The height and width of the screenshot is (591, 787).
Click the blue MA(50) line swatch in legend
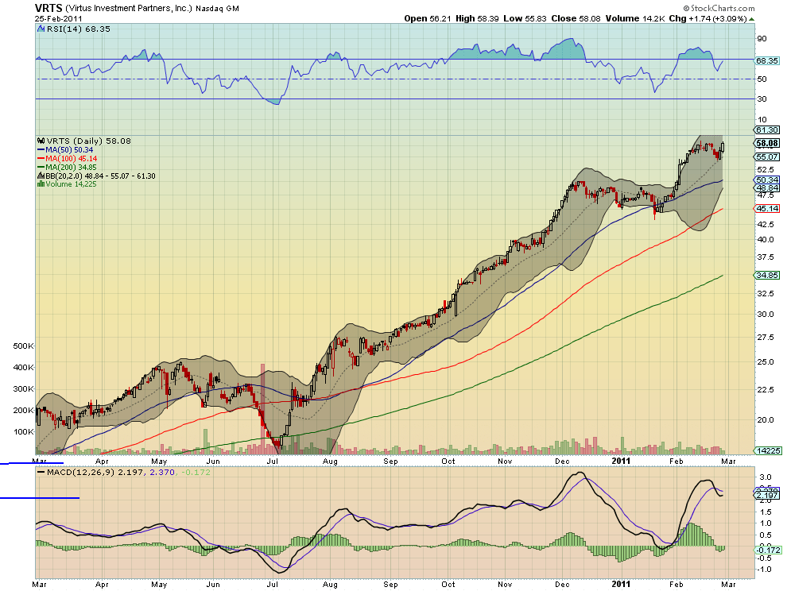tap(41, 150)
